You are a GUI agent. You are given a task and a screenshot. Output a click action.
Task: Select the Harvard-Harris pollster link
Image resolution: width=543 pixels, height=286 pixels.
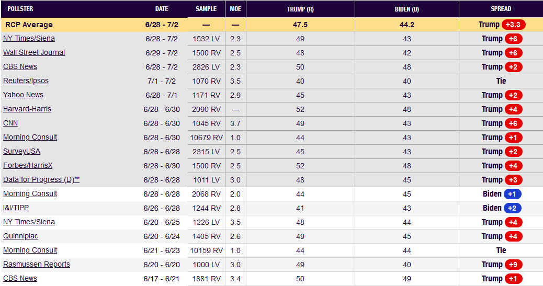coord(27,109)
